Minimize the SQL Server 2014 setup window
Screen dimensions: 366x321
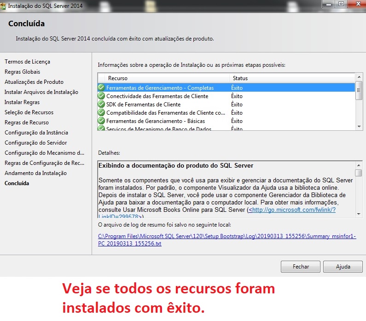pos(329,4)
